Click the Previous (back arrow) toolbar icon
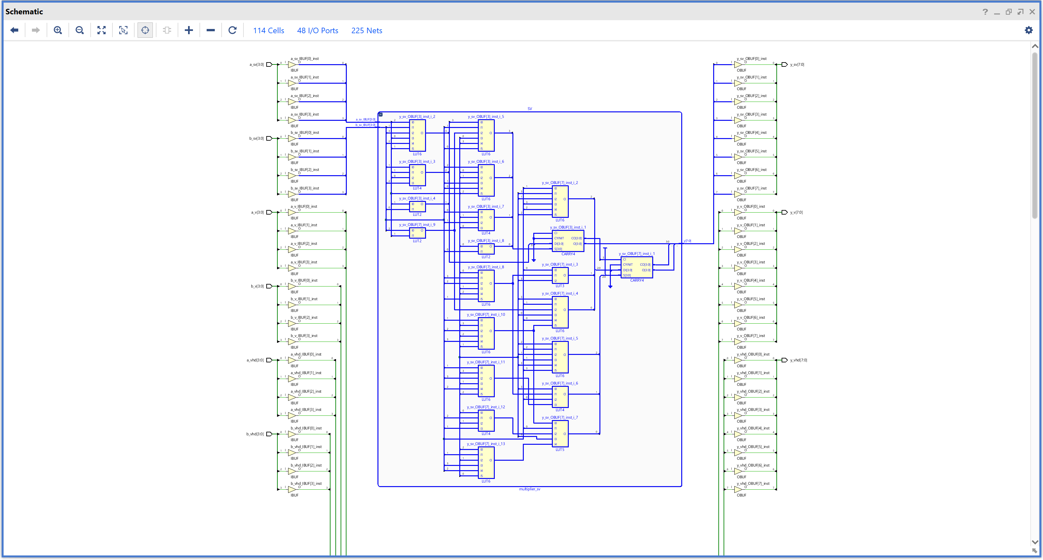 15,30
